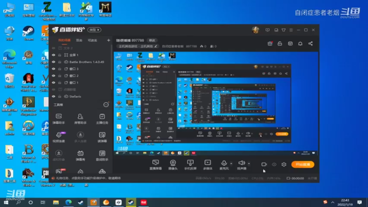This screenshot has width=368, height=207.
Task: Switch to the 双击 scene tab
Action: tap(79, 40)
